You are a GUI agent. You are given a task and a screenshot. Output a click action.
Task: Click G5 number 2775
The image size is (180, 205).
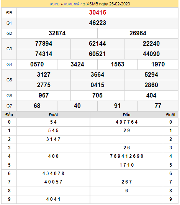click(44, 85)
